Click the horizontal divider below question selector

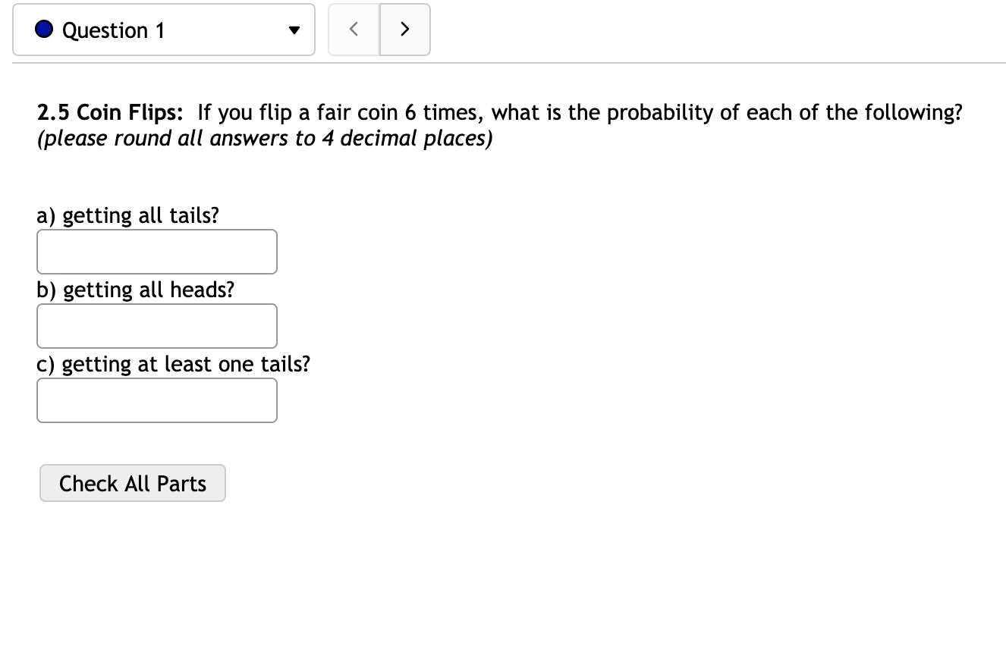pos(508,63)
